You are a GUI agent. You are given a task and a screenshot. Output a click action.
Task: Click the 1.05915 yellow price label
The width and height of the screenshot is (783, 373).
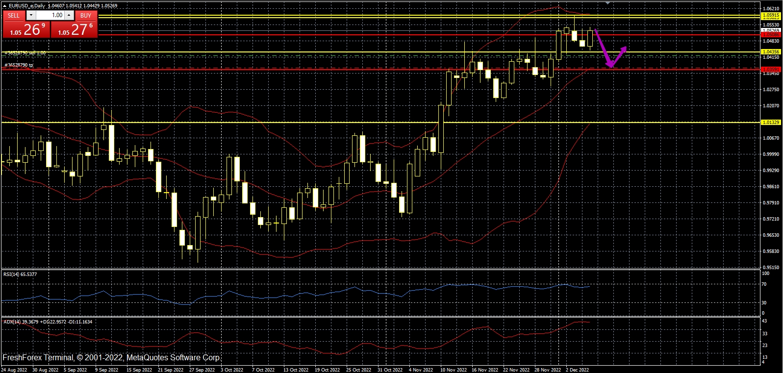point(770,16)
